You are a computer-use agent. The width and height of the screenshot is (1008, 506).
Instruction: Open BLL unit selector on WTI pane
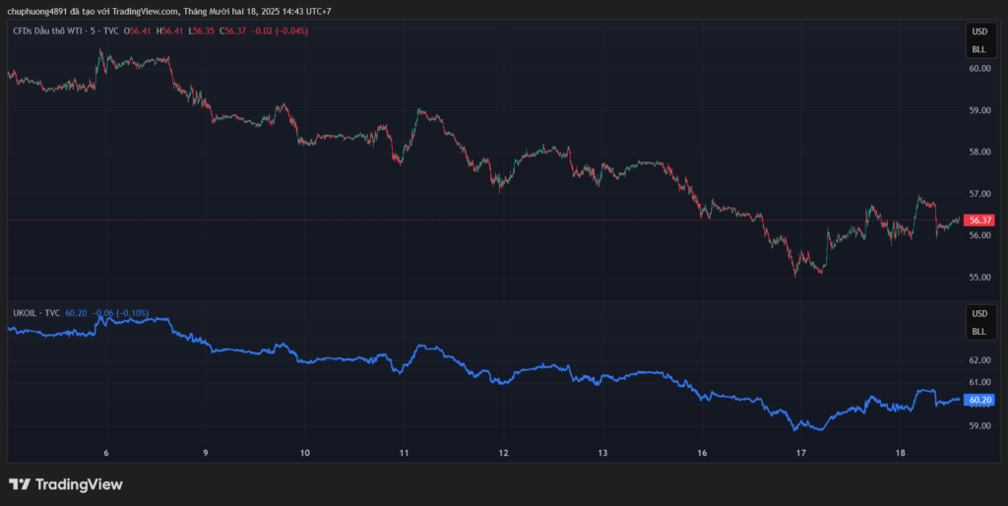pyautogui.click(x=978, y=49)
